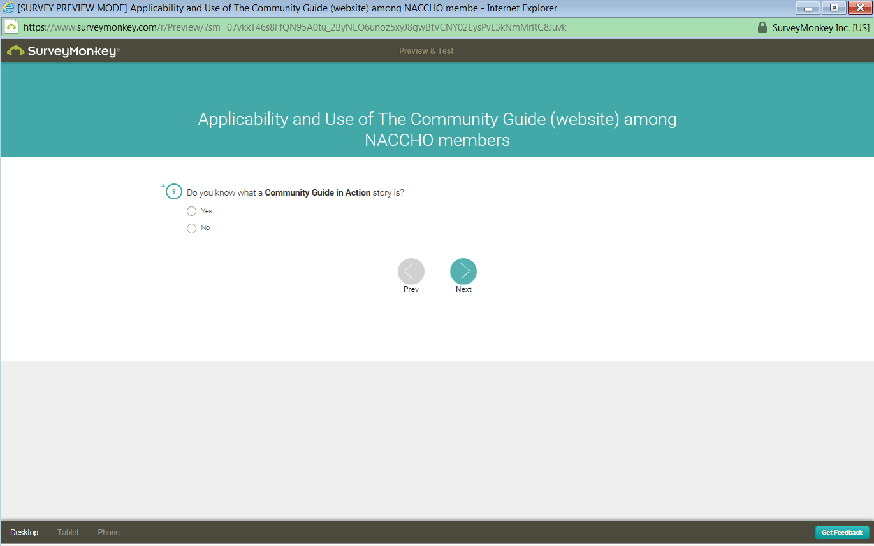Switch to Tablet preview tab
Viewport: 874px width, 546px height.
(68, 533)
